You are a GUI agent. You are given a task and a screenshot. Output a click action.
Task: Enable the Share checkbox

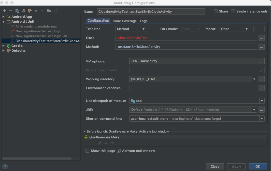216,11
